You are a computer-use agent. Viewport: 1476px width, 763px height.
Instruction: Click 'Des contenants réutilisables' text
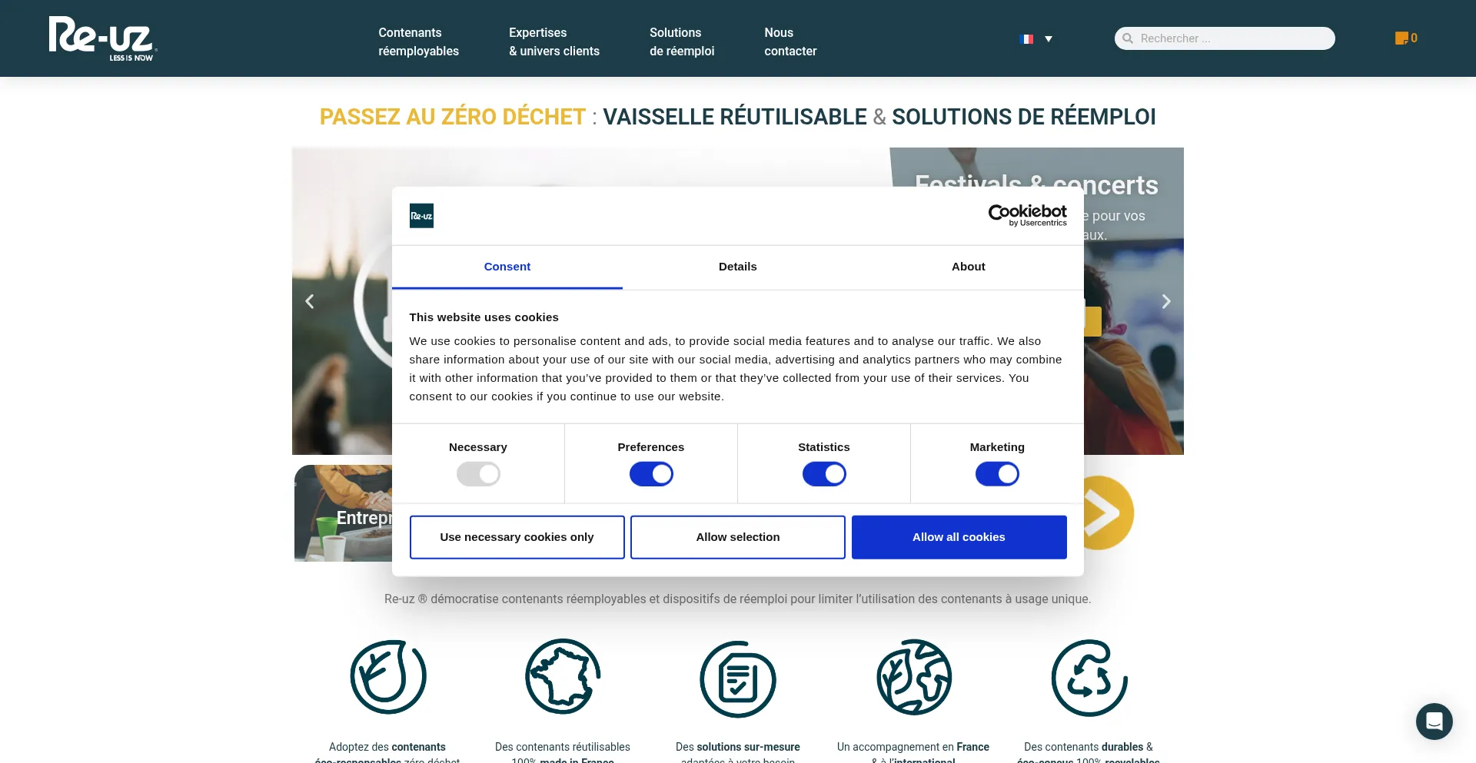[x=563, y=747]
